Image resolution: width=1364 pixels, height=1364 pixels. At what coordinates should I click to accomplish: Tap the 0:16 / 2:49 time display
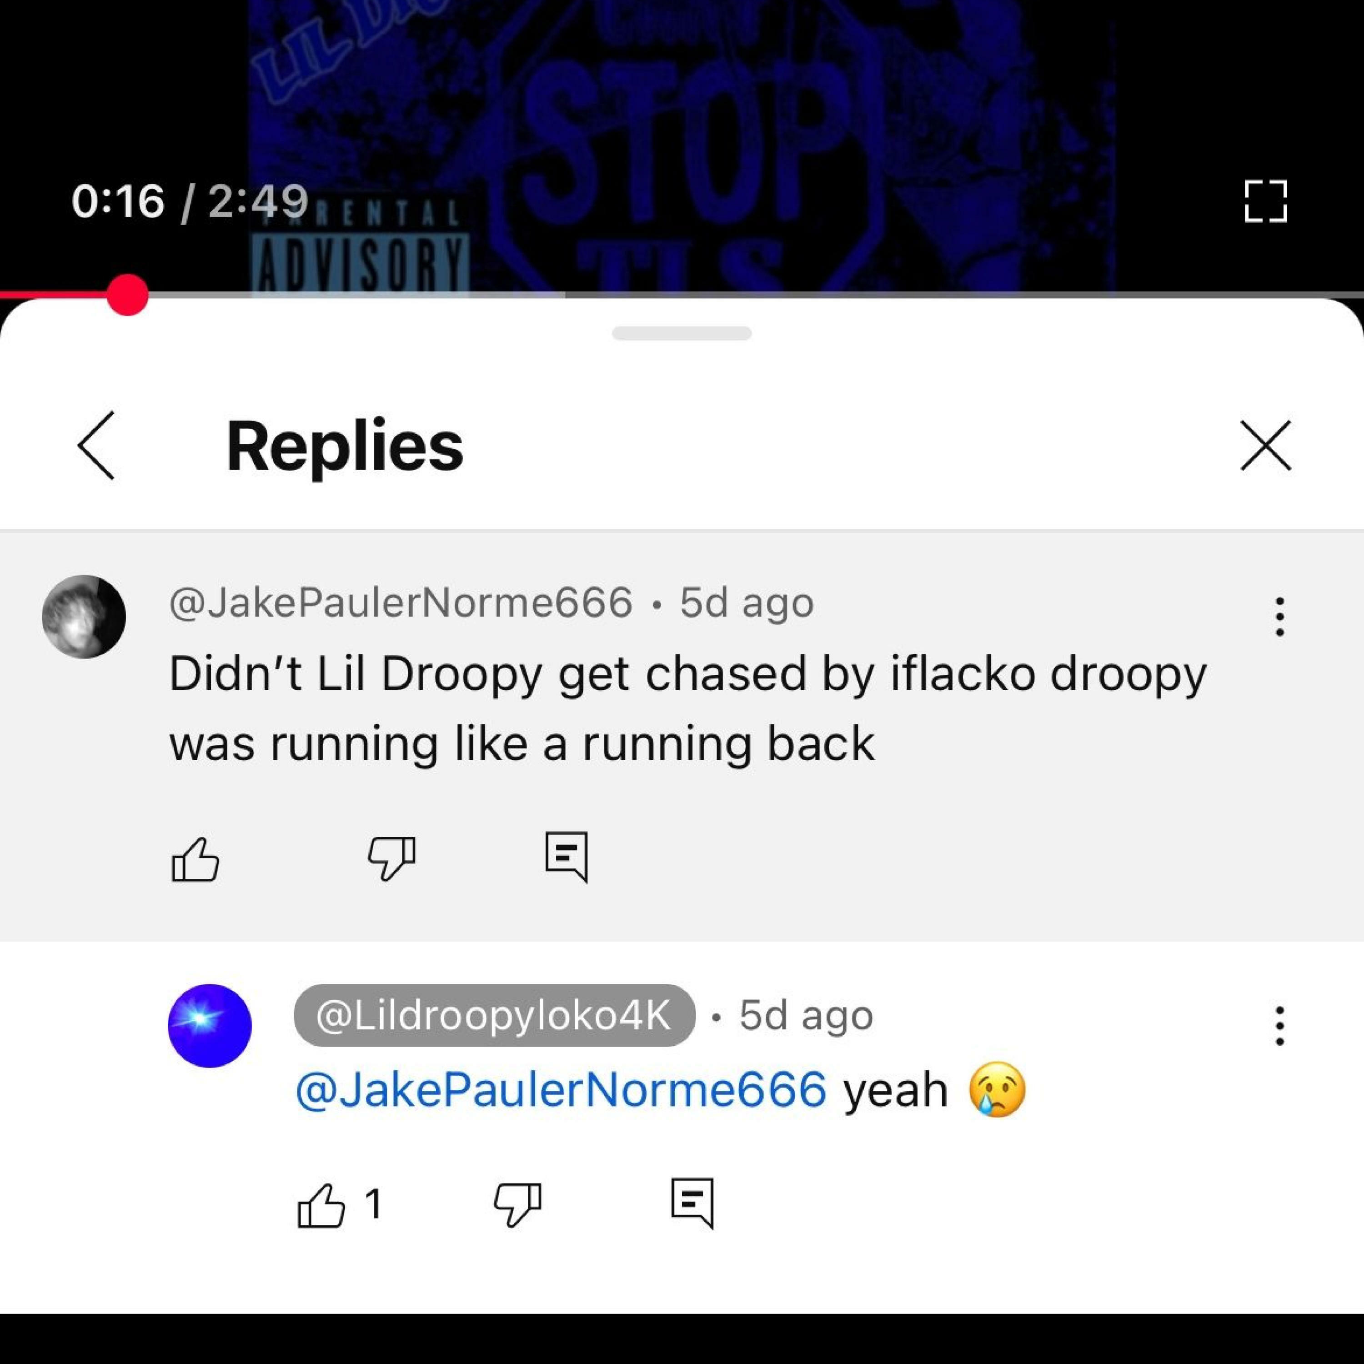(x=190, y=201)
